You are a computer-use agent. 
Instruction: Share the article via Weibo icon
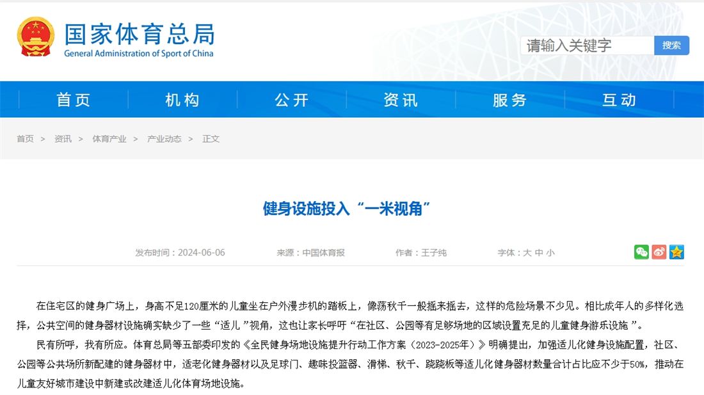[658, 252]
